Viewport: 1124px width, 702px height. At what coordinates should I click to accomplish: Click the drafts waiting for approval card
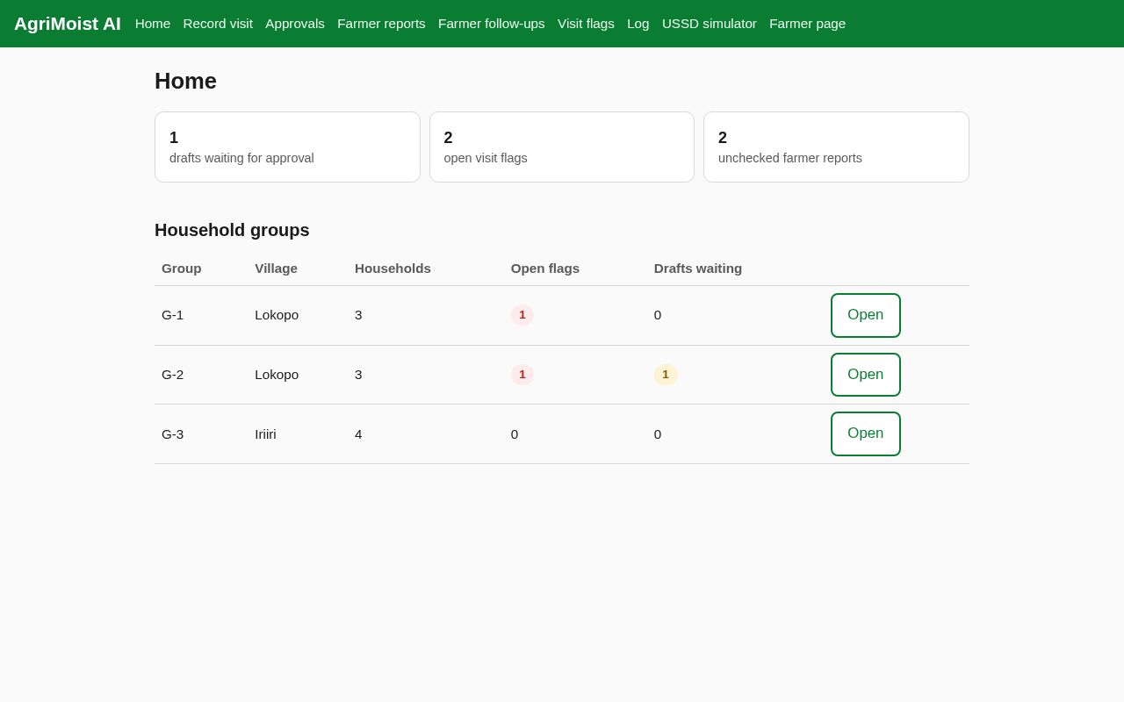[287, 147]
